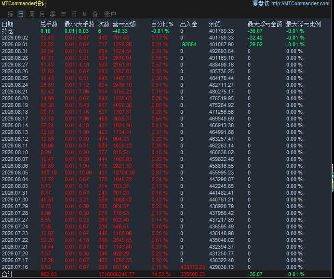Image resolution: width=334 pixels, height=279 pixels.
Task: Switch to the 综 summary tab
Action: [10, 14]
